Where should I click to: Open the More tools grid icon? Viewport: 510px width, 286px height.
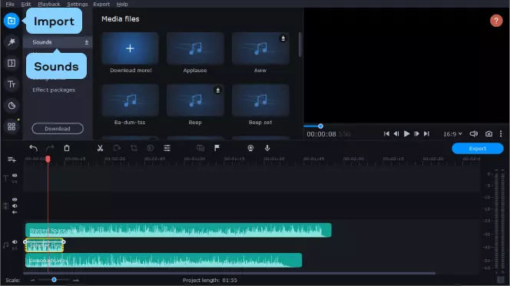pyautogui.click(x=12, y=127)
